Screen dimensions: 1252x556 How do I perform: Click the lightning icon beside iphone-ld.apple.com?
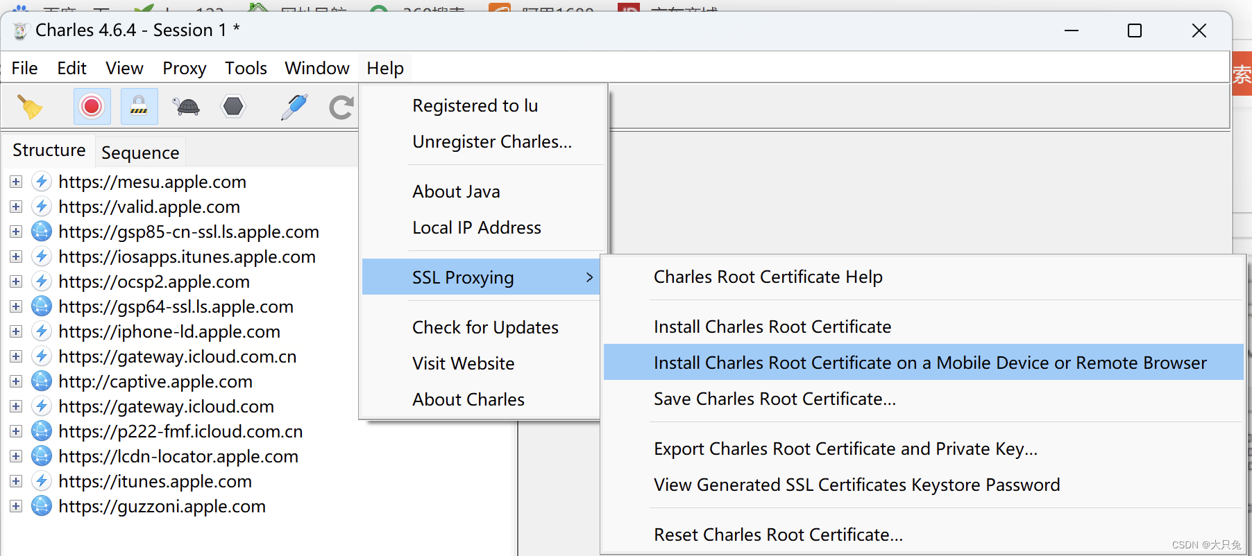pos(42,331)
